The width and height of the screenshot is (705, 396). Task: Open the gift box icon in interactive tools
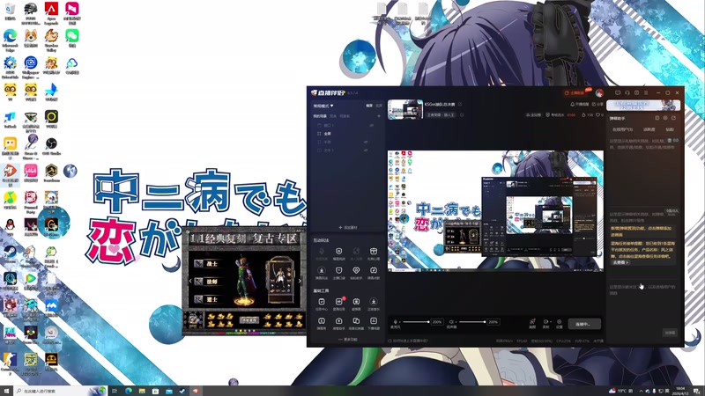click(373, 252)
